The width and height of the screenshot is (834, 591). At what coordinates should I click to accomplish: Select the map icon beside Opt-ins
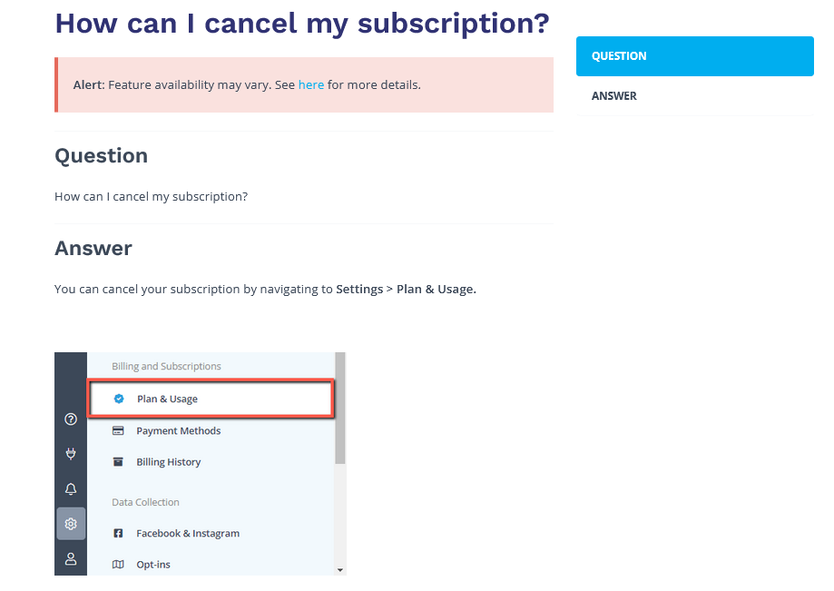[119, 564]
